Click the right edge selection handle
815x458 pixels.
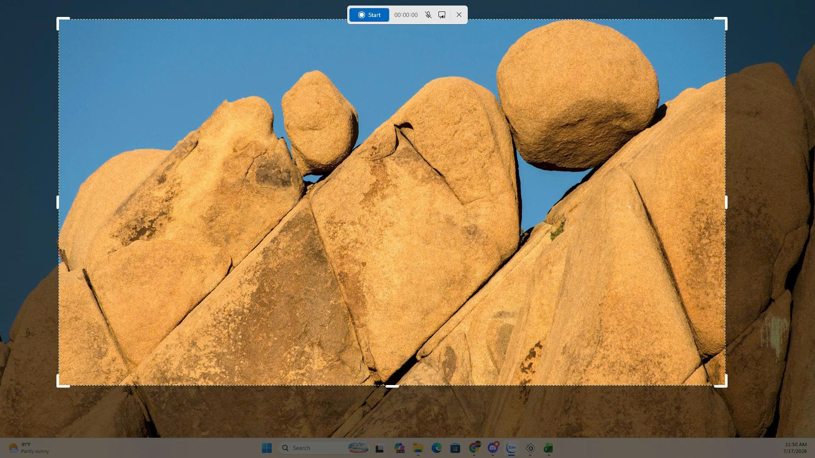726,202
